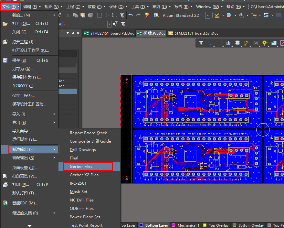Screen dimensions: 284x228
Task: Expand the left panel options dropdown arrow
Action: pos(68,33)
